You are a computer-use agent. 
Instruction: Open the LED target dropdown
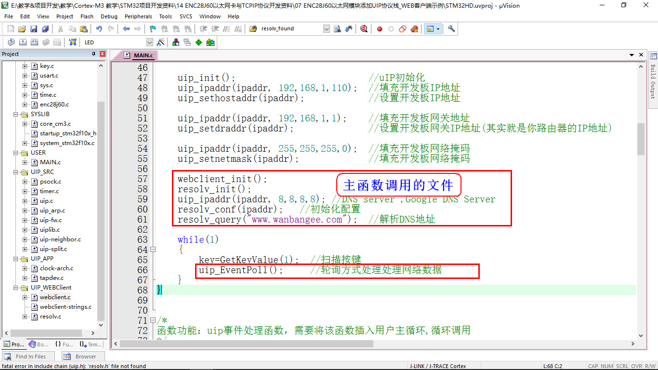tap(149, 42)
